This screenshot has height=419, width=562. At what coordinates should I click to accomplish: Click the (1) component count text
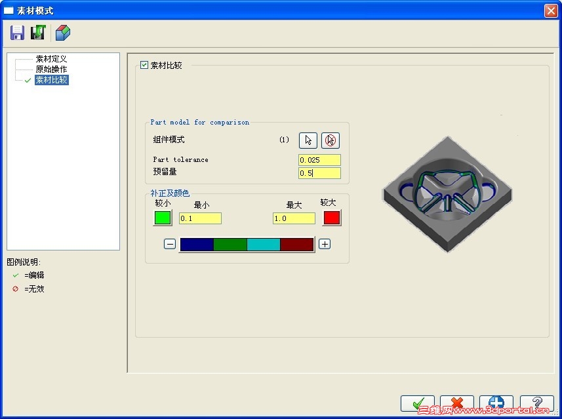[284, 140]
